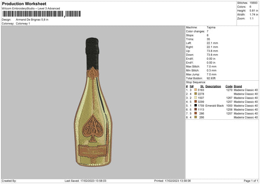Viewport: 260px width, 184px height.
Task: Pick the pale swatch next to 1507
Action: [x=195, y=98]
